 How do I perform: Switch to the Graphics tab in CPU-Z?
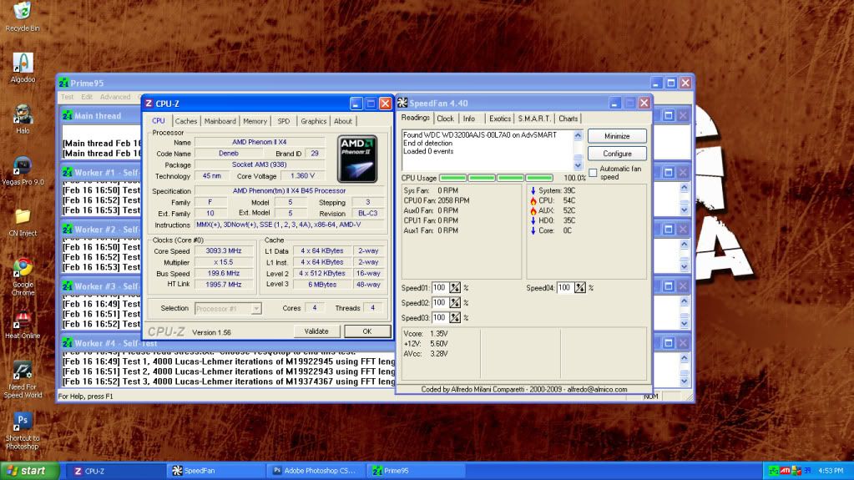tap(313, 121)
